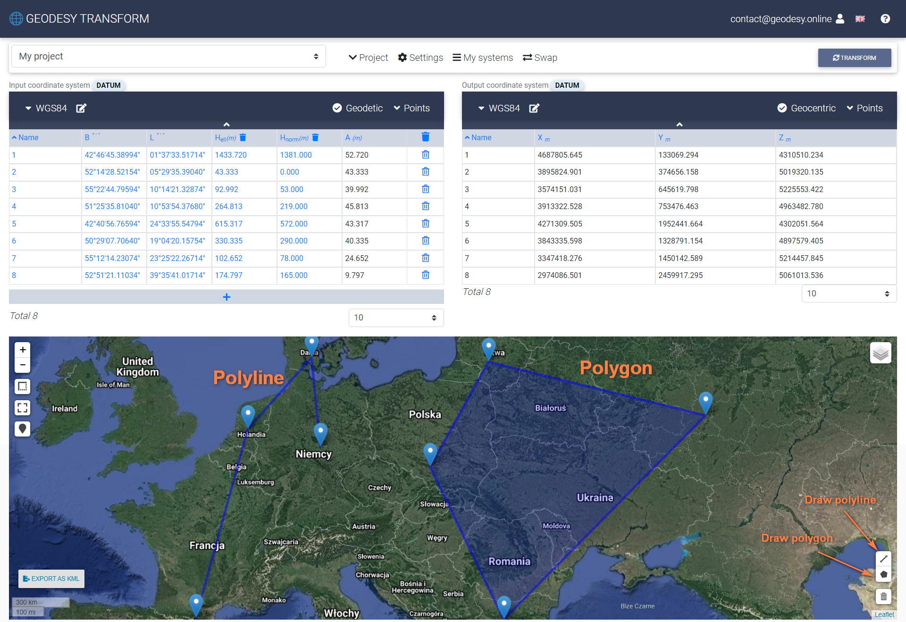906x622 pixels.
Task: Click the map marker pin tool
Action: click(22, 429)
